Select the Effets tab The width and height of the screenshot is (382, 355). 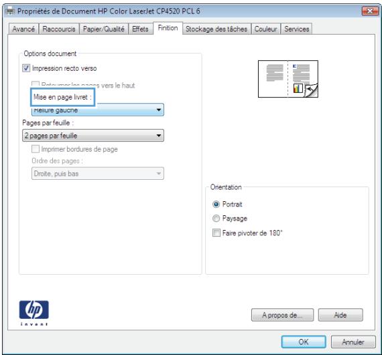140,29
